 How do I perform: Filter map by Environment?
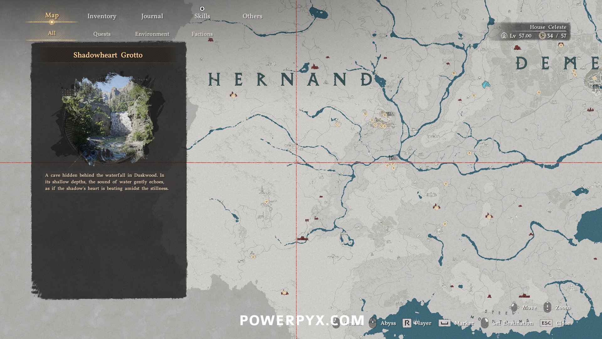(152, 34)
